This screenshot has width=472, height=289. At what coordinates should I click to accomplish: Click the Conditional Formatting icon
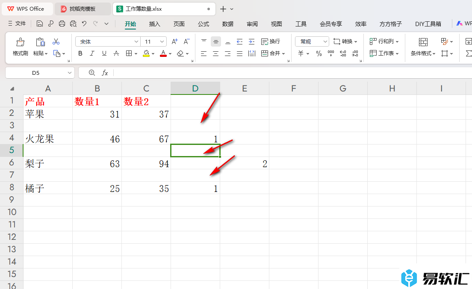[x=423, y=42]
